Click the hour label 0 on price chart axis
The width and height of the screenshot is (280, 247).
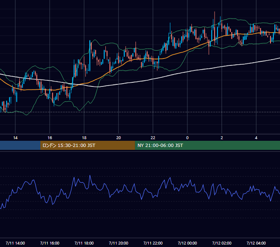187,138
